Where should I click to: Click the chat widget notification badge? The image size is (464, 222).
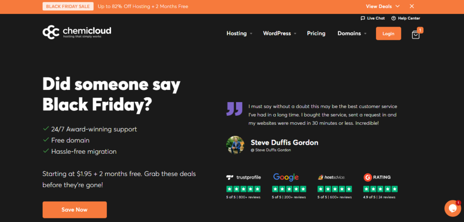click(458, 203)
